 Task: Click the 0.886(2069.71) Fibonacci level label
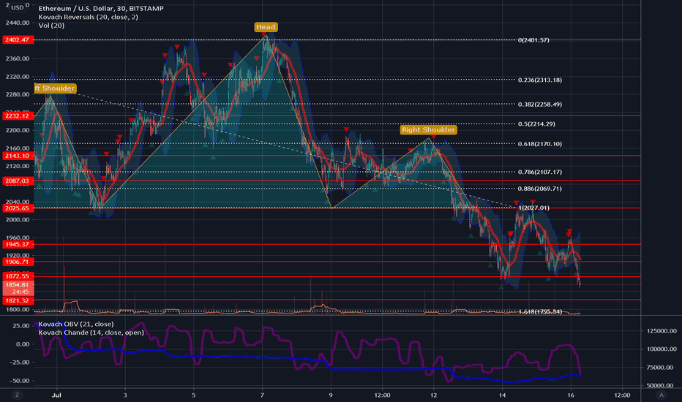pos(540,189)
